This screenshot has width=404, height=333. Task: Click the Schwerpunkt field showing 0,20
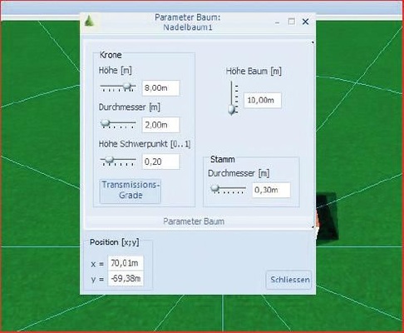[x=161, y=162]
